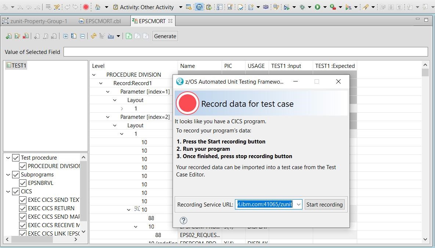Click the run with red toolbox icon
The image size is (435, 248).
(333, 7)
